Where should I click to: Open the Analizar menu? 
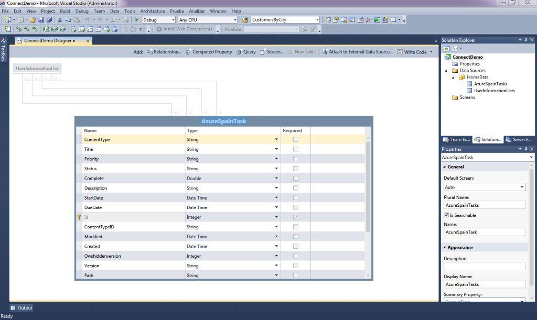(197, 11)
